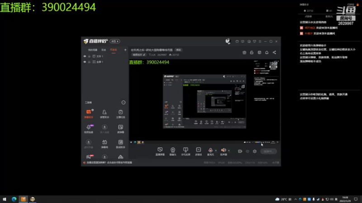The width and height of the screenshot is (362, 203).
Task: Select the 文本 1 source row
Action: 105,56
